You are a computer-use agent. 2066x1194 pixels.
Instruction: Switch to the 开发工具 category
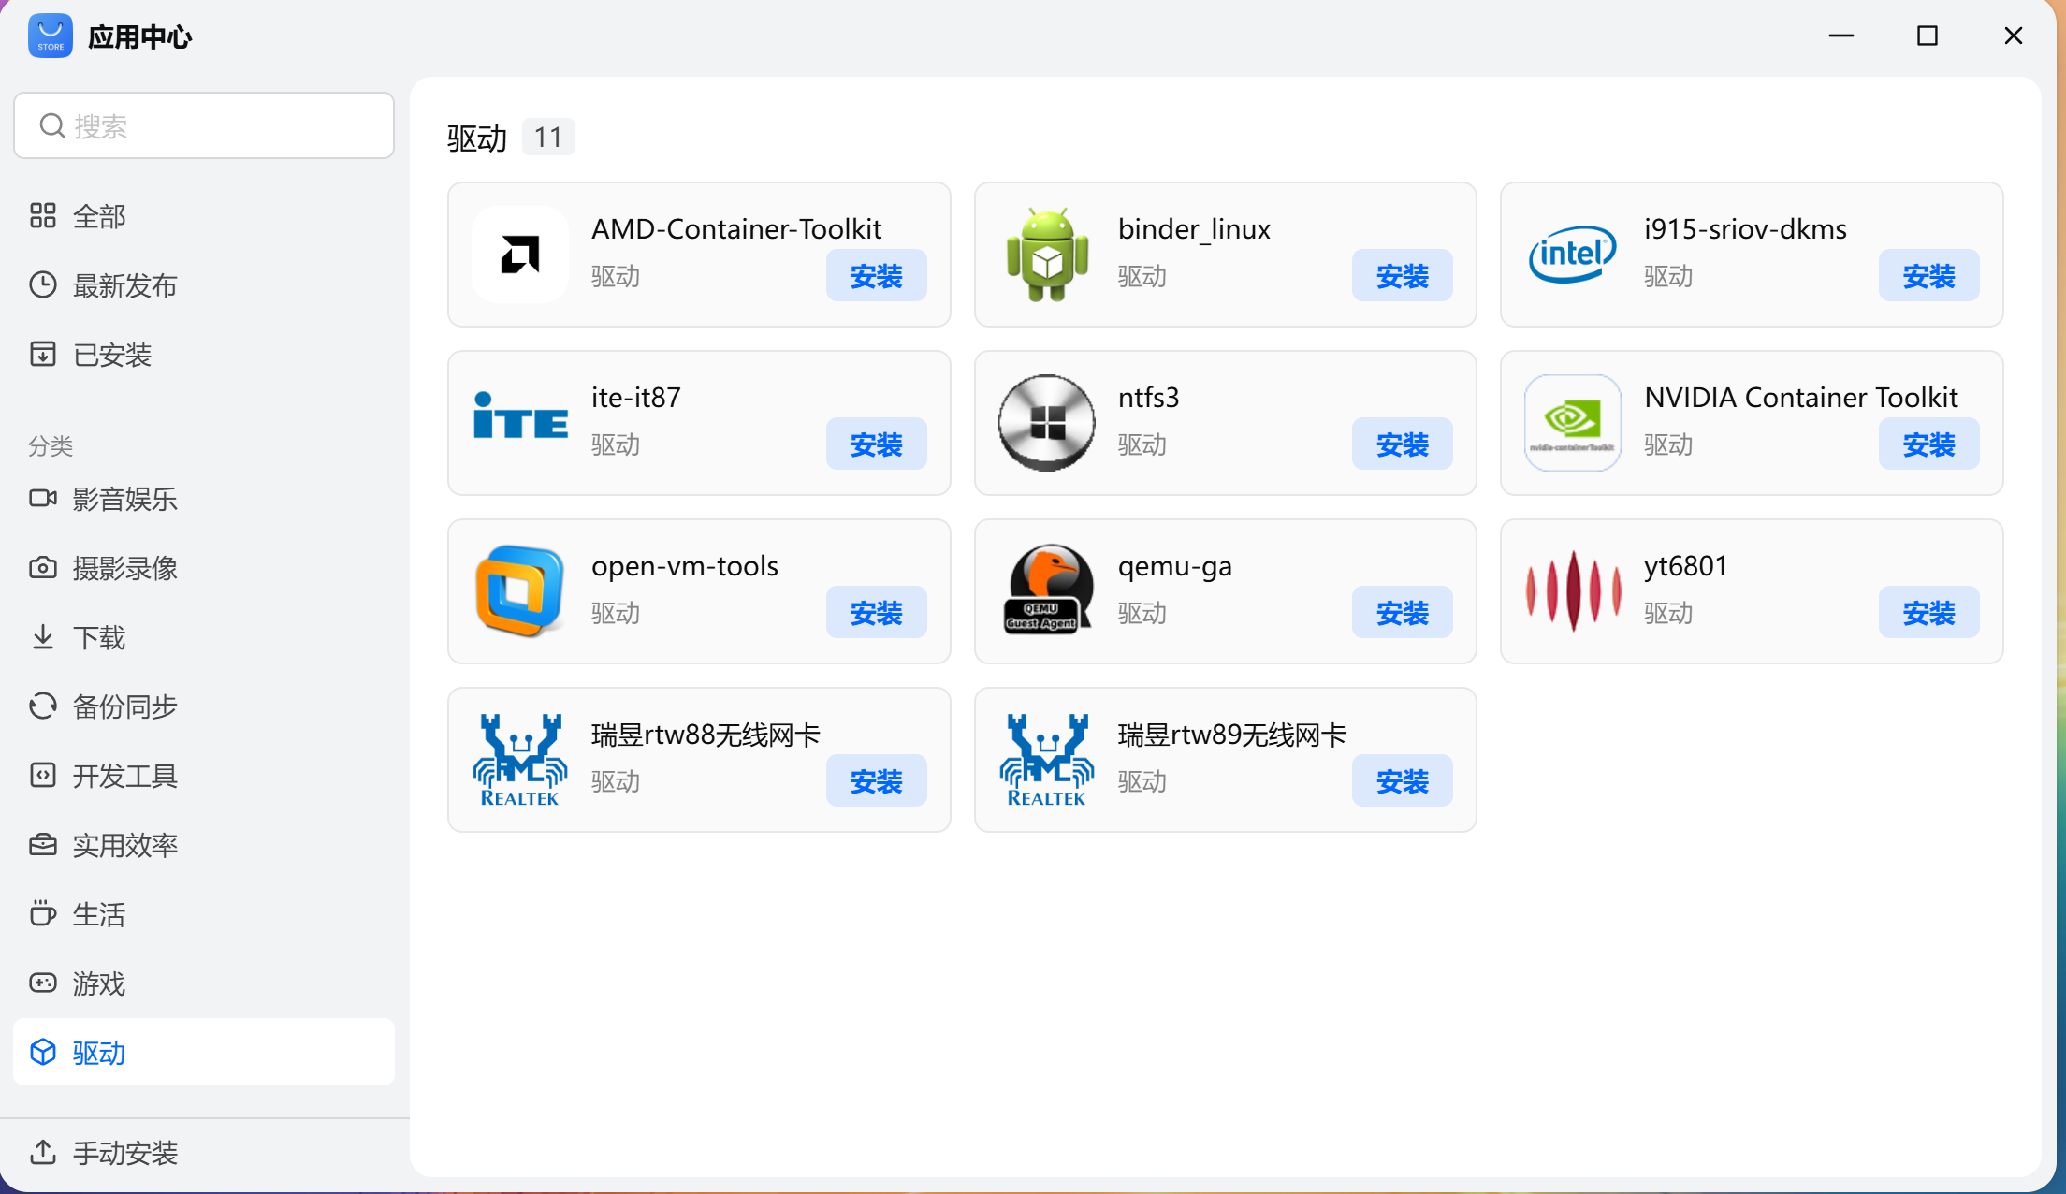click(x=204, y=776)
